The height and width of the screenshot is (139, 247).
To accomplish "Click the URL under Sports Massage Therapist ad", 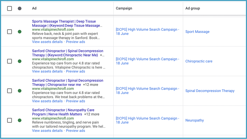I will (53, 29).
